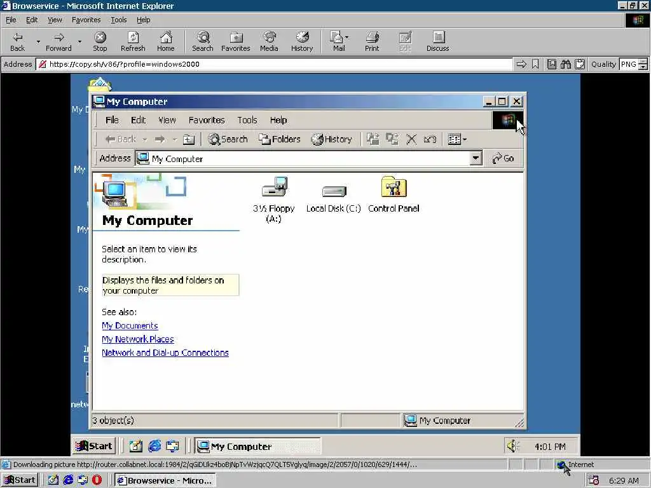Viewport: 651px width, 488px height.
Task: Click the outer taskbar Start button
Action: click(x=20, y=480)
